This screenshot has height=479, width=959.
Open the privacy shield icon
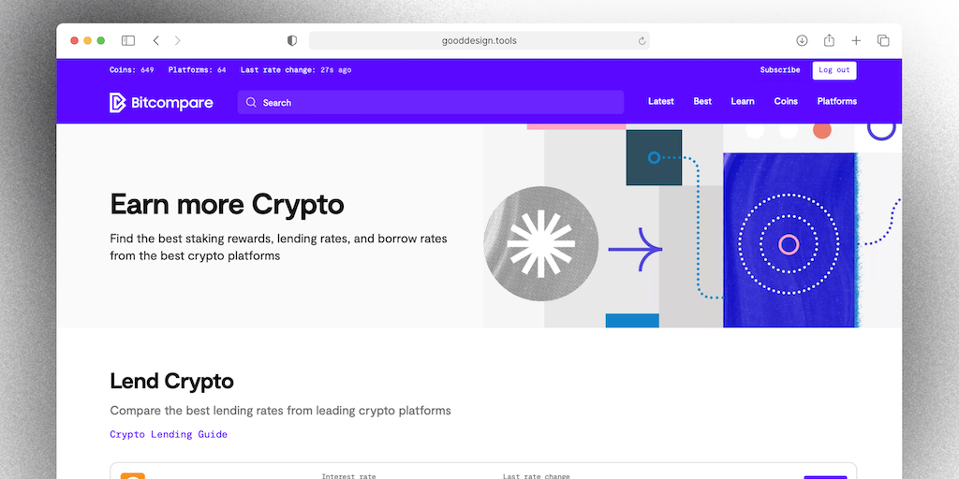pyautogui.click(x=292, y=40)
